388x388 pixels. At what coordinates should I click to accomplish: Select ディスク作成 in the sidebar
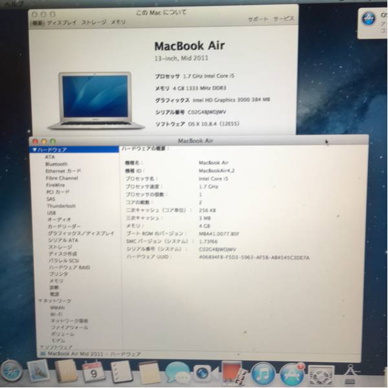pos(63,253)
